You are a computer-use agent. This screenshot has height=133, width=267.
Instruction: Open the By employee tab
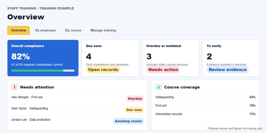[46, 30]
